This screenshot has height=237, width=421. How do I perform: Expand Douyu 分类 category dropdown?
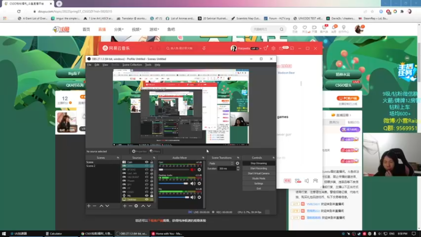119,29
